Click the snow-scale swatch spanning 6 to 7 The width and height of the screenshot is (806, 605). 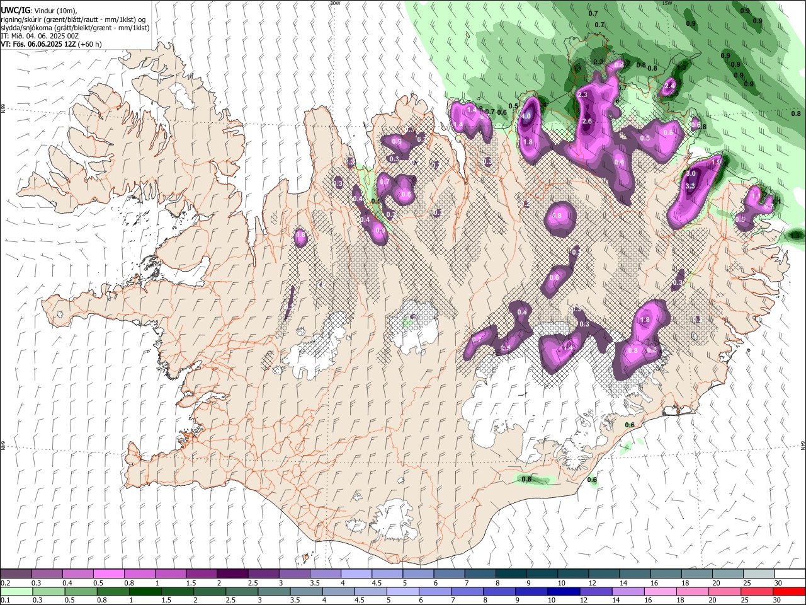[449, 574]
